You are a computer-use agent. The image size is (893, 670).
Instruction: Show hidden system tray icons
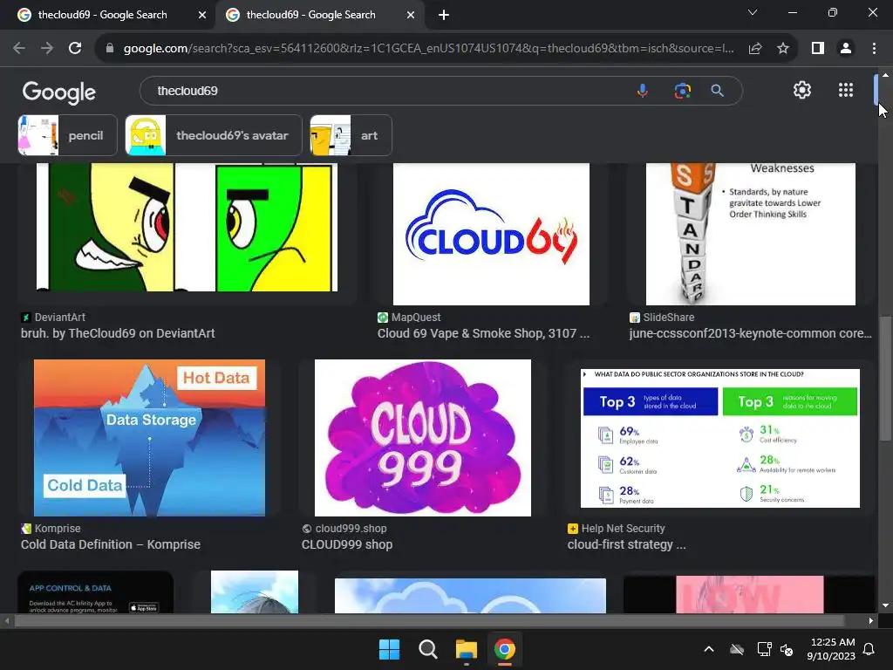tap(709, 649)
